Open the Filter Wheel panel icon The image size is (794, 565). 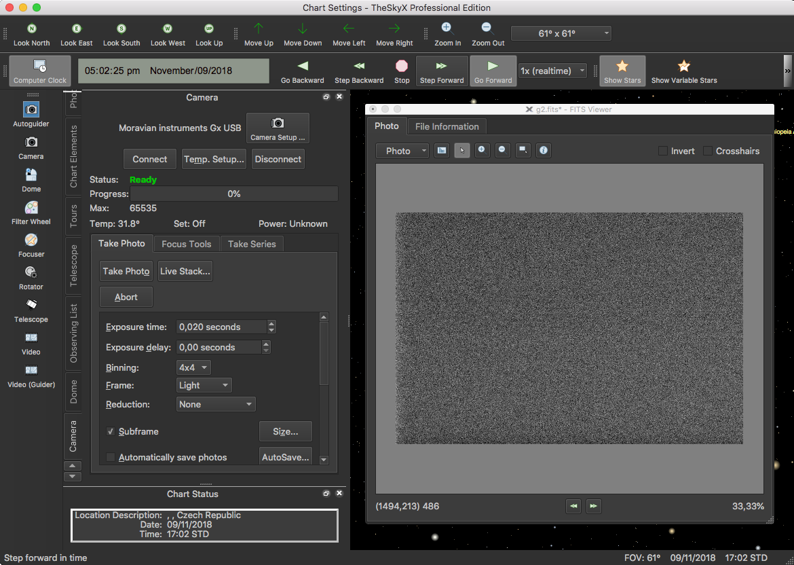[31, 208]
